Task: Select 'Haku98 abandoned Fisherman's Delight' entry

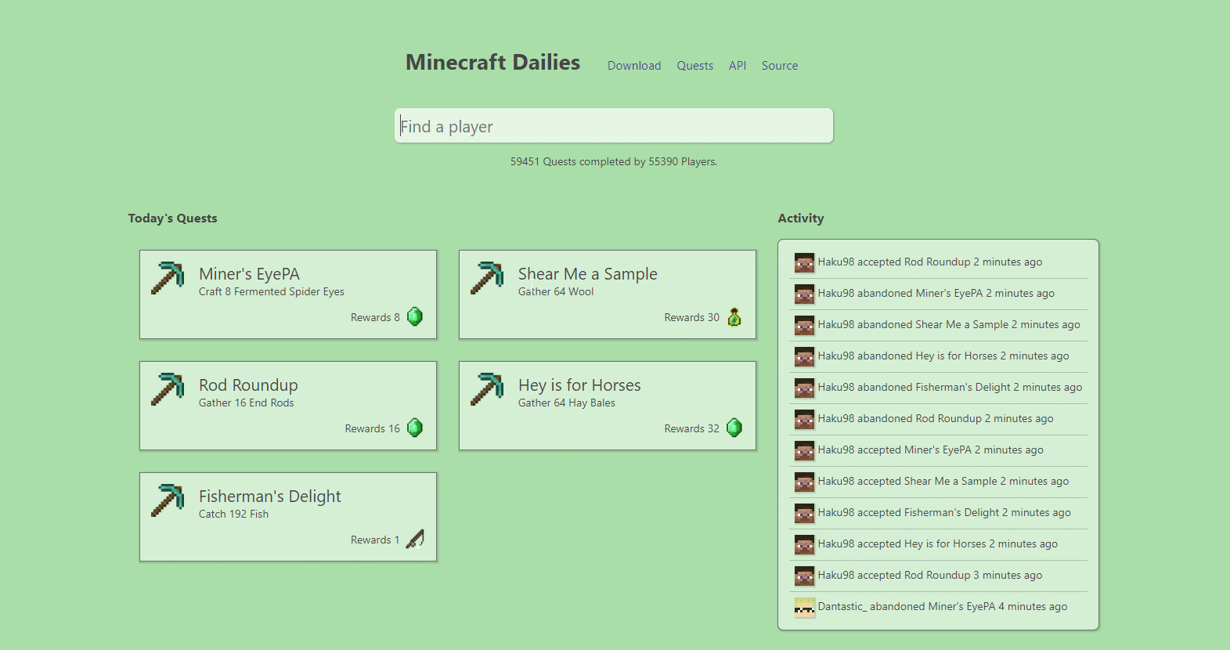Action: click(939, 388)
